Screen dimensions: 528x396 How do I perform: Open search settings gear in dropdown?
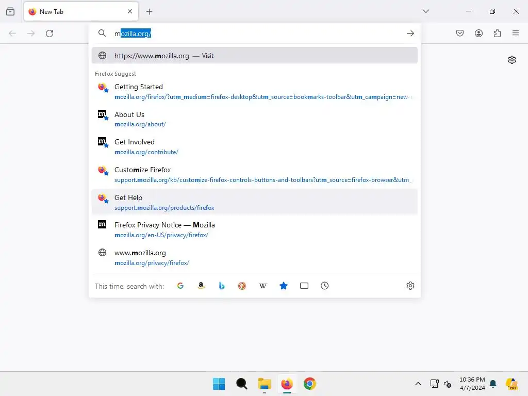(410, 286)
